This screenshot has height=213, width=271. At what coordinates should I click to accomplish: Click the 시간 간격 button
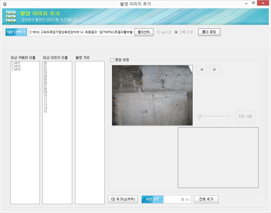pyautogui.click(x=152, y=199)
